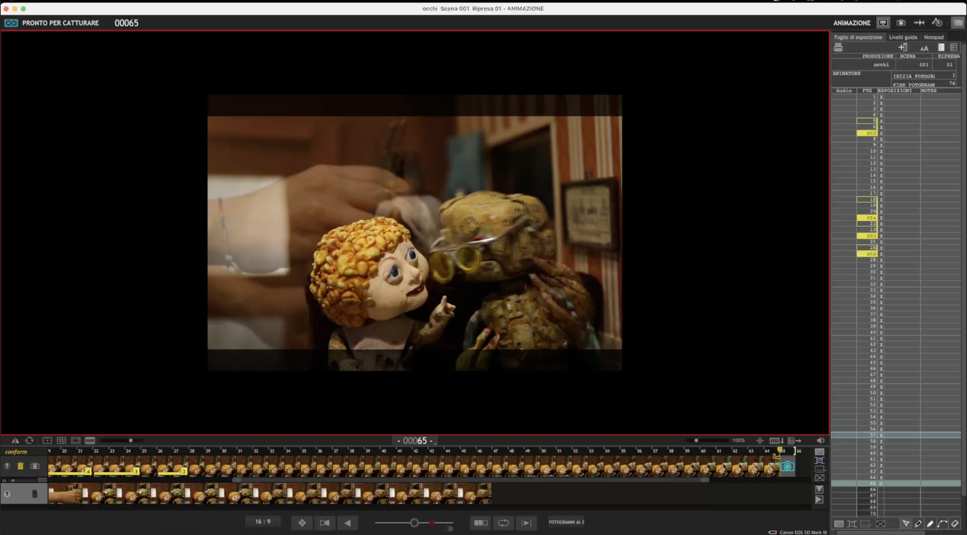Image resolution: width=967 pixels, height=535 pixels.
Task: Click the camera icon on conform track
Action: (35, 465)
